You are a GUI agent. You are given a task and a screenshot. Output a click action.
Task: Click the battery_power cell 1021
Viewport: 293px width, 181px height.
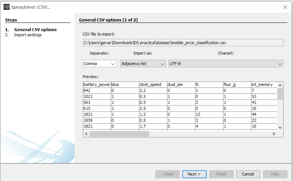[97, 96]
